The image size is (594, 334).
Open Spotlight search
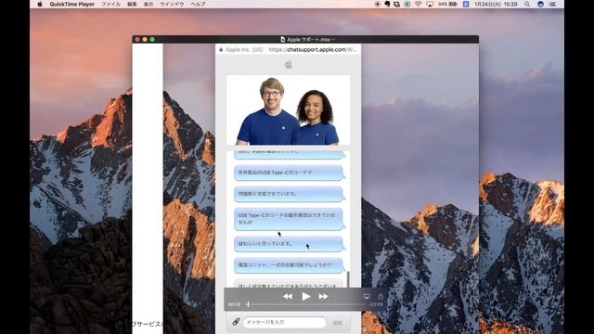527,4
